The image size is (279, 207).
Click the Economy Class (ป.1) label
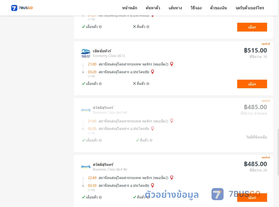pyautogui.click(x=109, y=56)
